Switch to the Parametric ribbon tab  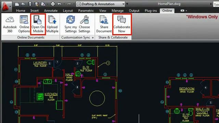pyautogui.click(x=86, y=11)
